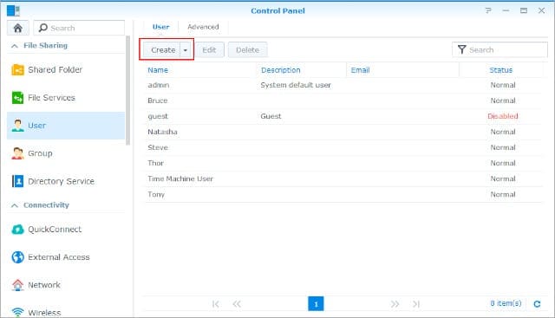
Task: Open Directory Service settings
Action: (x=66, y=181)
